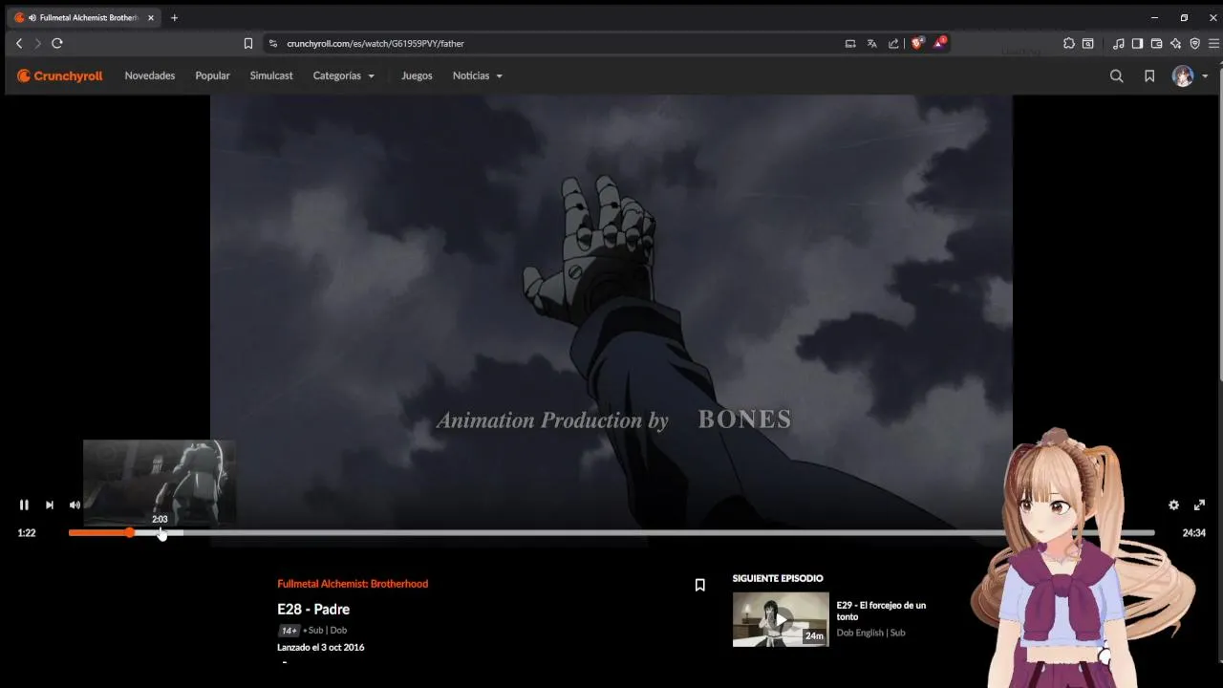Go forward in the browser
Screen dimensions: 1223x688
tap(37, 43)
